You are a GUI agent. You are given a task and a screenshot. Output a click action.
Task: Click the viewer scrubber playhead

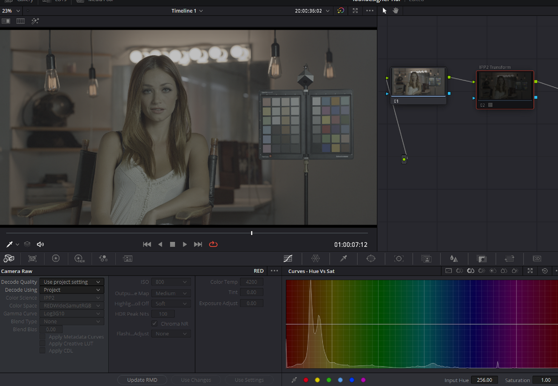pyautogui.click(x=252, y=233)
